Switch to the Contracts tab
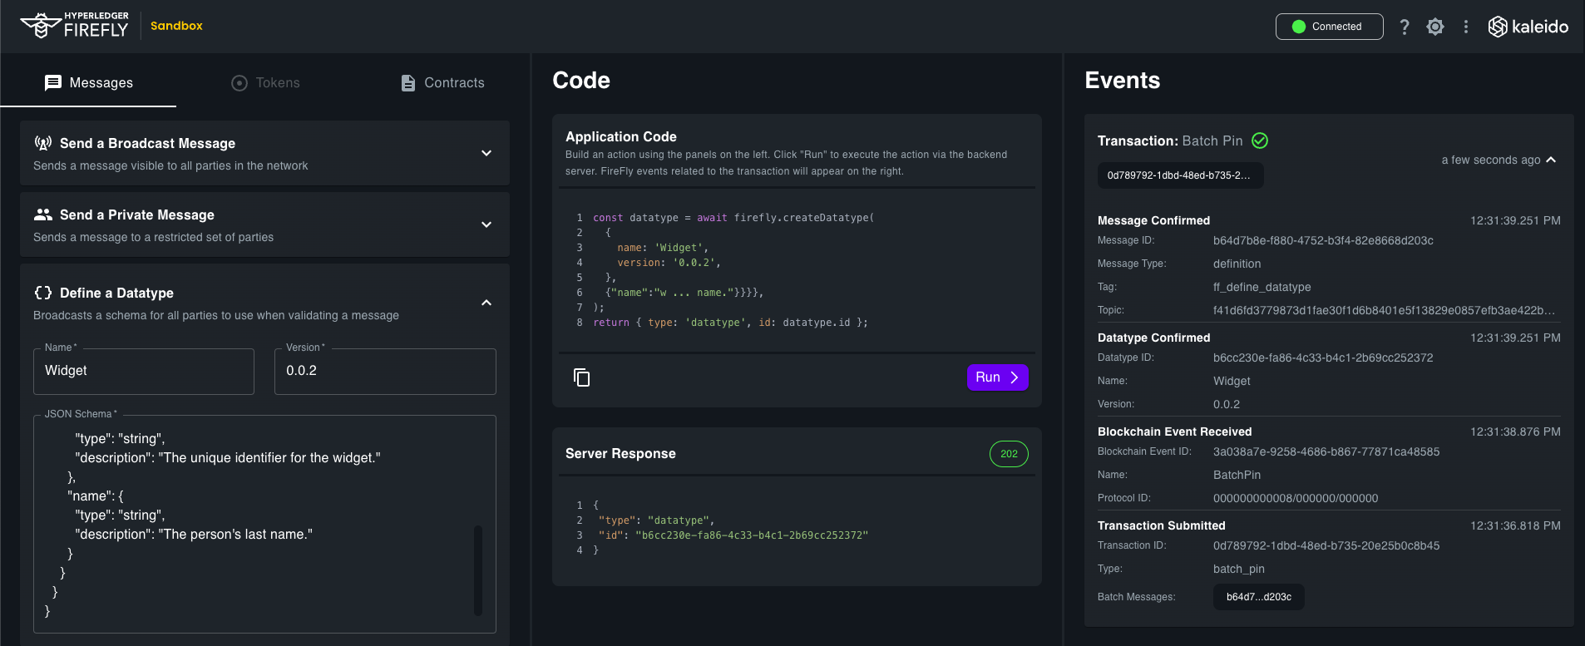 pyautogui.click(x=442, y=83)
